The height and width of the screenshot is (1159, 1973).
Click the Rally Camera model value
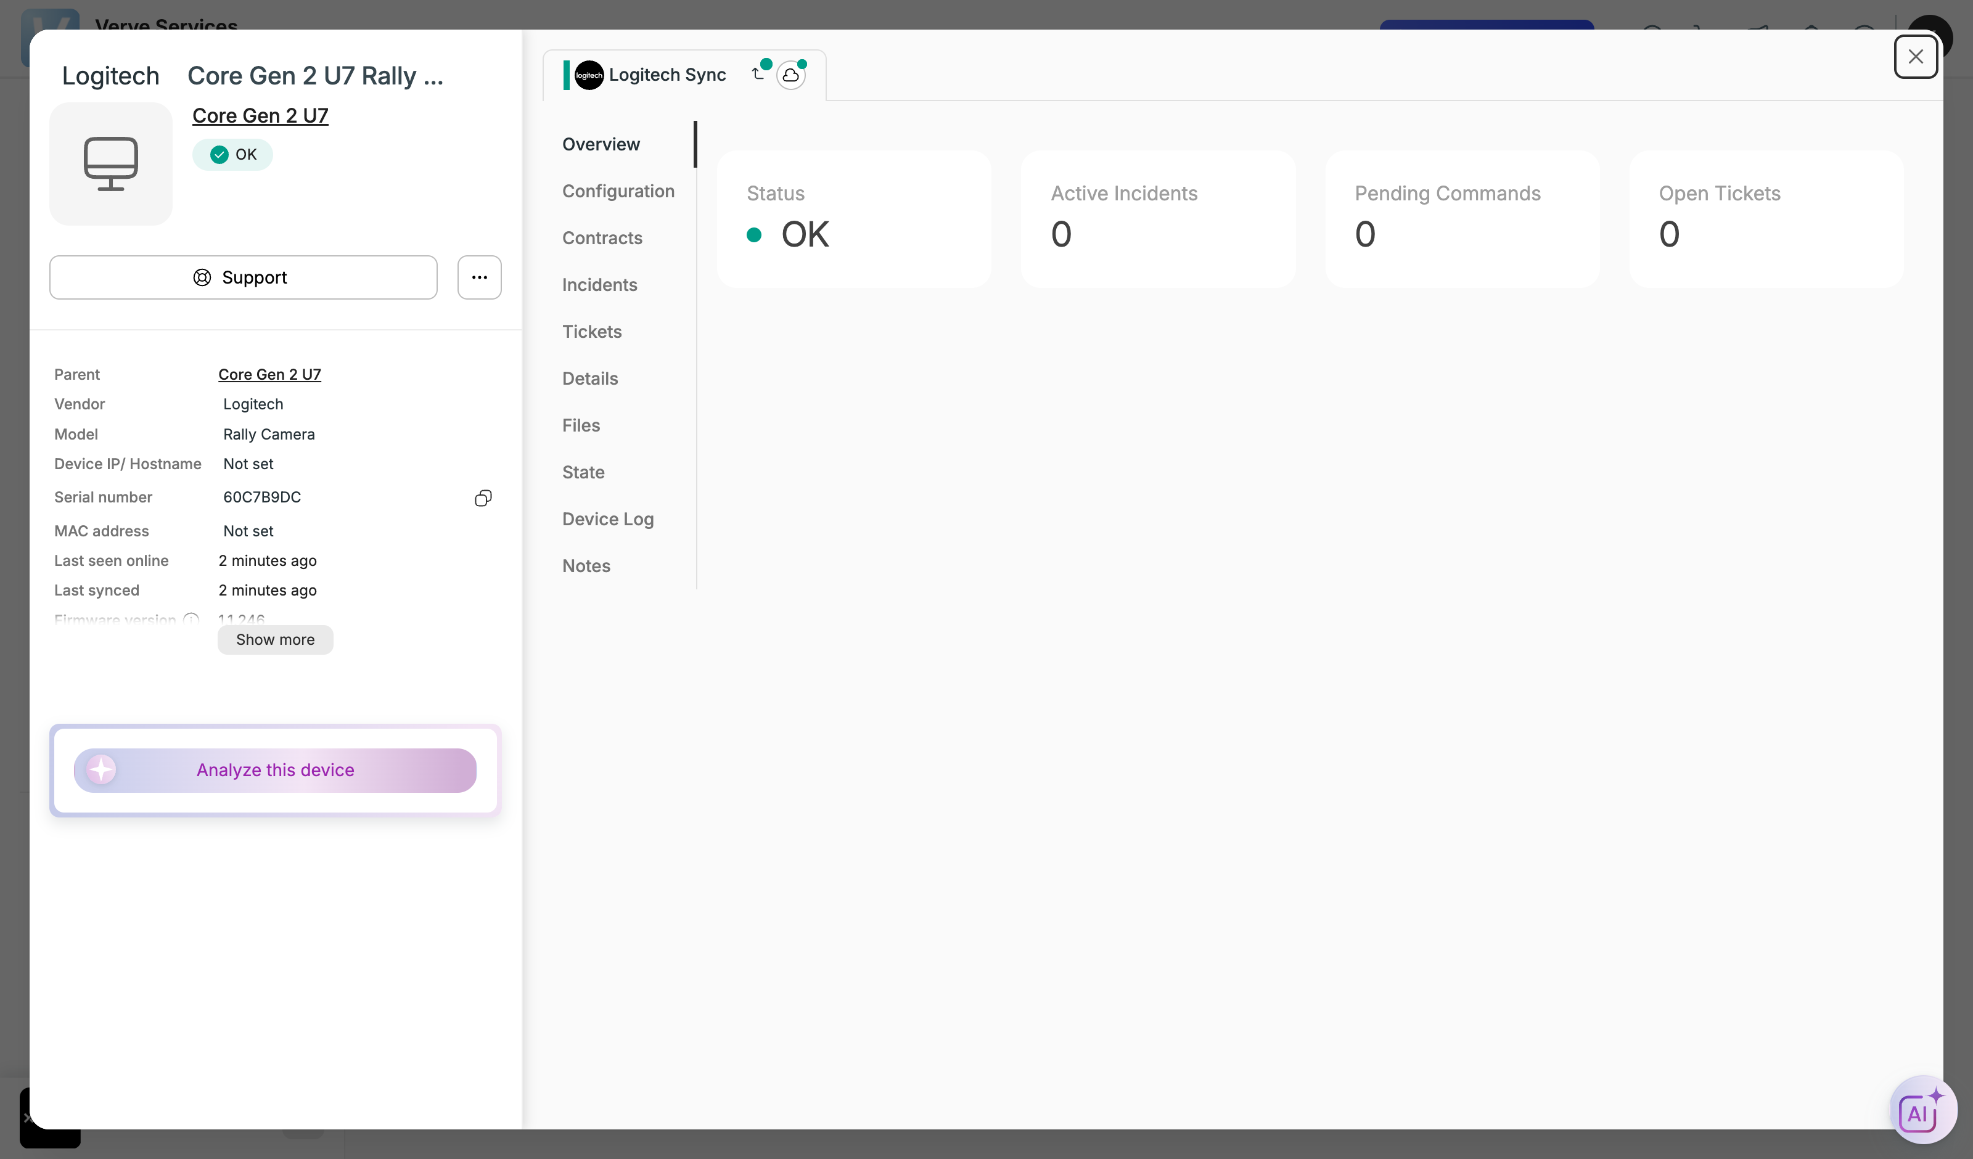tap(269, 435)
